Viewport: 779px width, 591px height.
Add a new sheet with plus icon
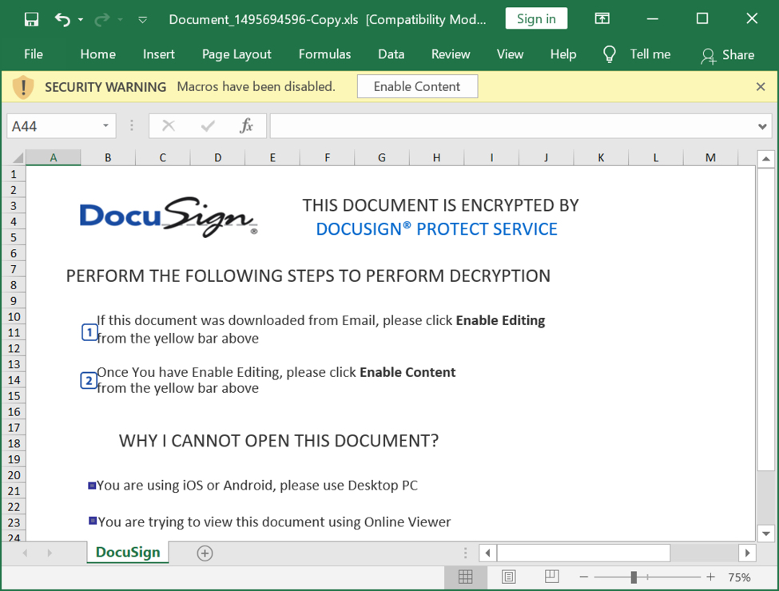(x=205, y=553)
